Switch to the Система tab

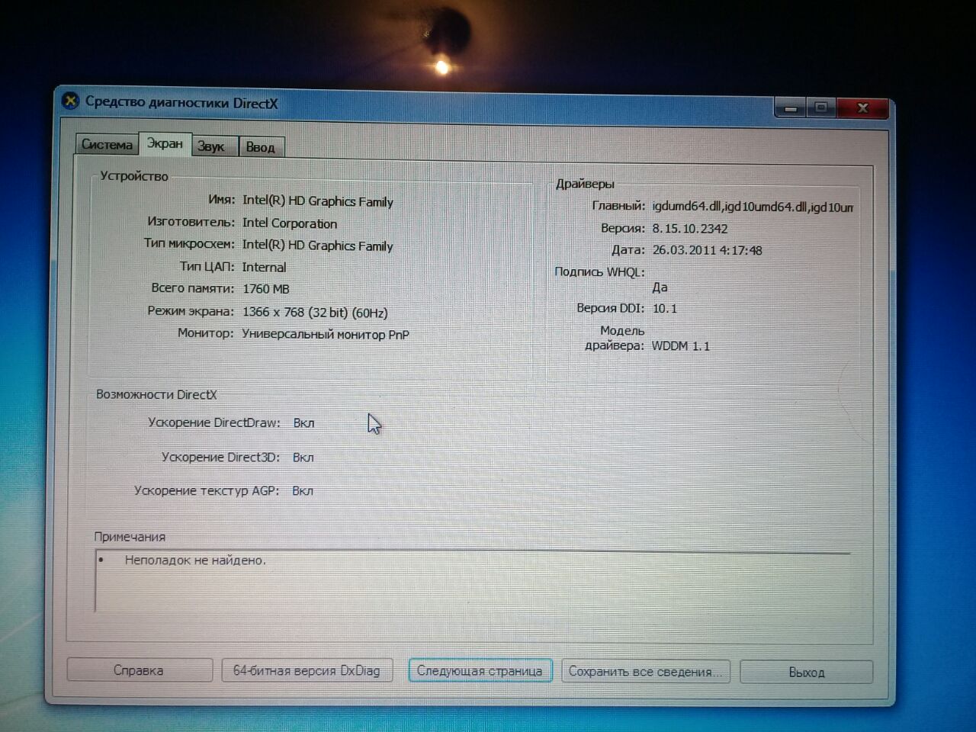point(107,144)
